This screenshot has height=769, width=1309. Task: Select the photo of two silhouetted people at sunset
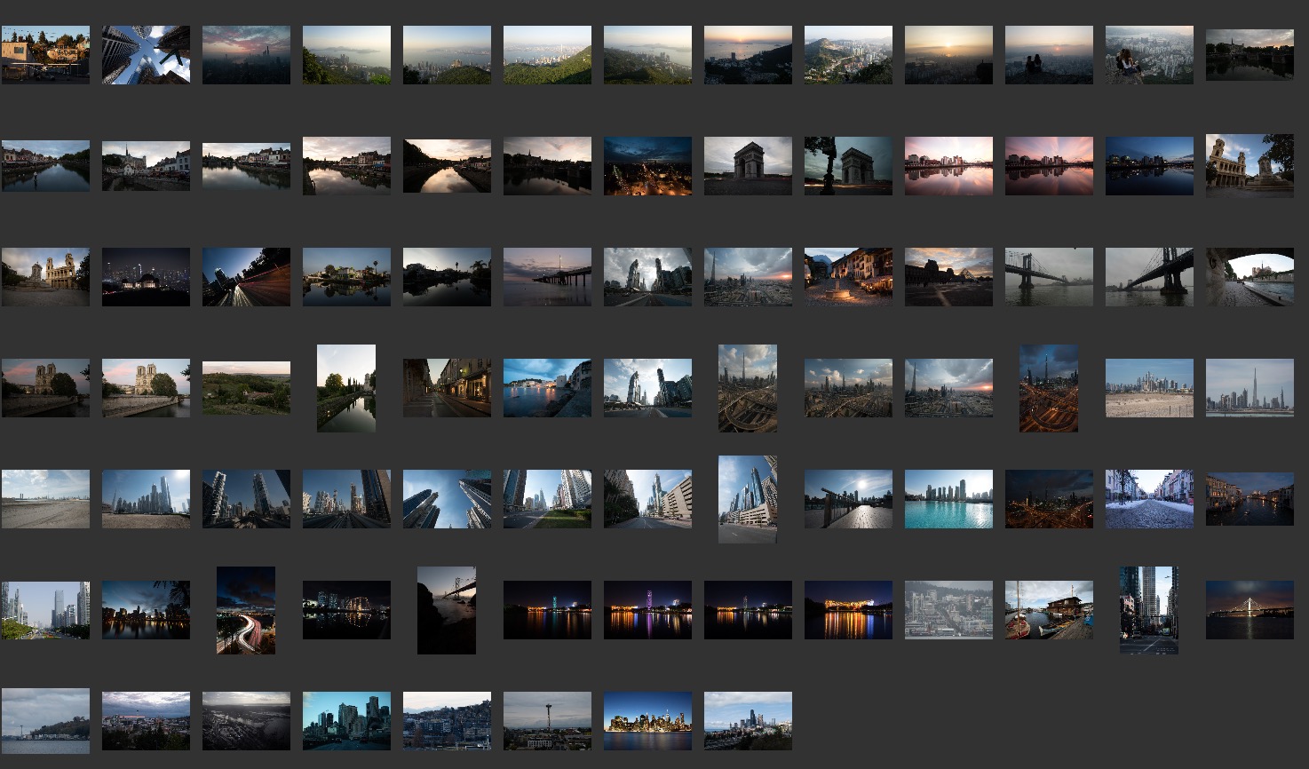coord(1049,55)
